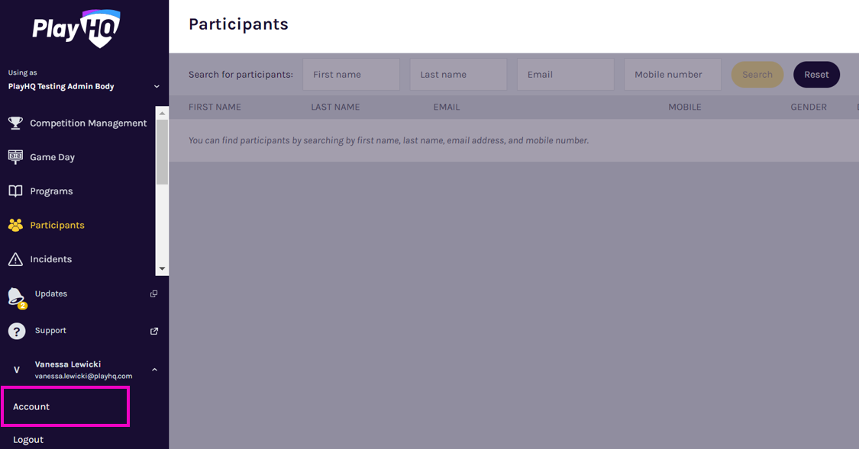Click the sidebar scrollbar down arrow
Screen dimensions: 859x449
click(162, 269)
